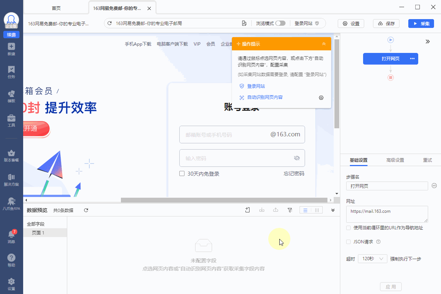Click the workflow start (play) node
Viewport: 441px width, 294px height.
391,40
